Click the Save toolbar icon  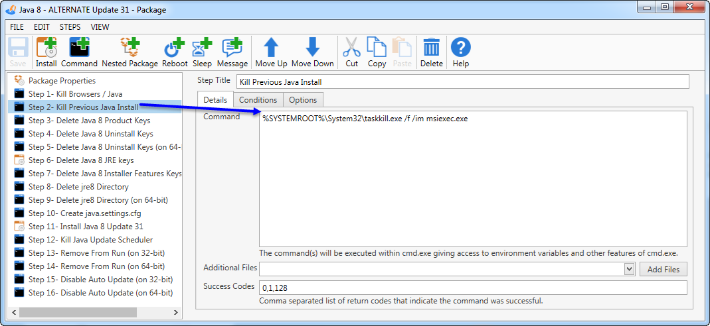(x=18, y=52)
